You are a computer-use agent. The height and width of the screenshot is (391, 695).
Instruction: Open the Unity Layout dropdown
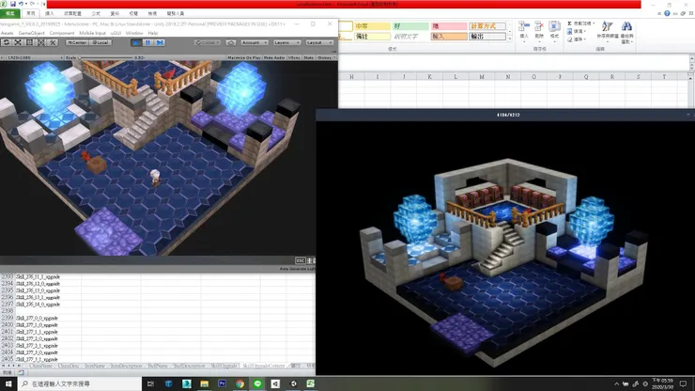[x=319, y=42]
